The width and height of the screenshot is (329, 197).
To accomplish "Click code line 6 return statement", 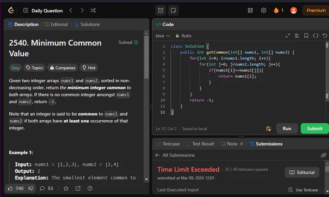I will (237, 76).
